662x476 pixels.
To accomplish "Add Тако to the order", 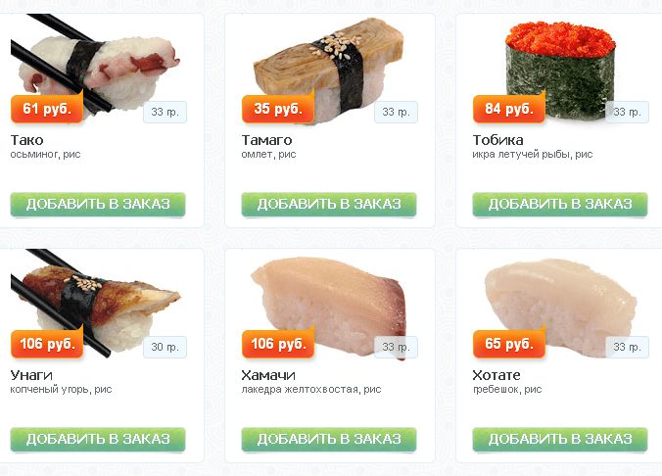I will click(98, 205).
